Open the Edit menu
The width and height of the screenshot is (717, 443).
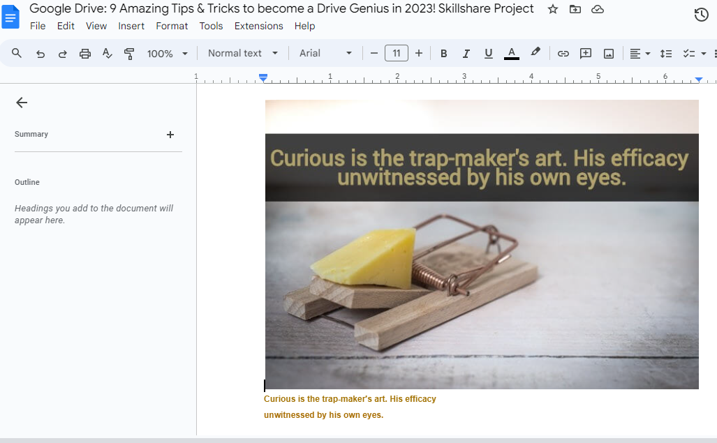66,26
